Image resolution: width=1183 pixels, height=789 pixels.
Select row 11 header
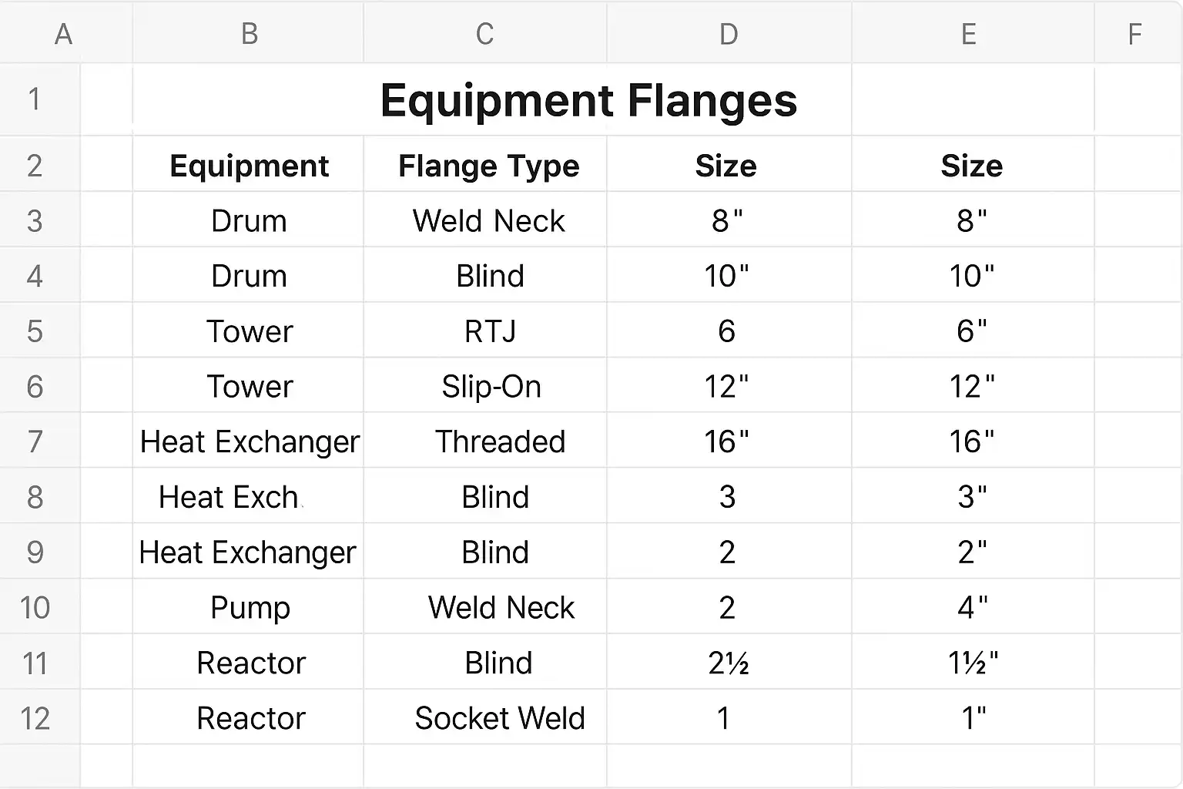tap(40, 662)
